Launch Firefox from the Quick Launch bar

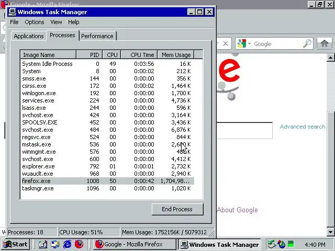coord(79,244)
